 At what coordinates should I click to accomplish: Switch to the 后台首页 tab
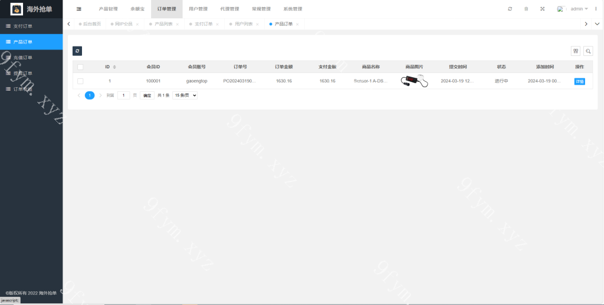pos(91,24)
